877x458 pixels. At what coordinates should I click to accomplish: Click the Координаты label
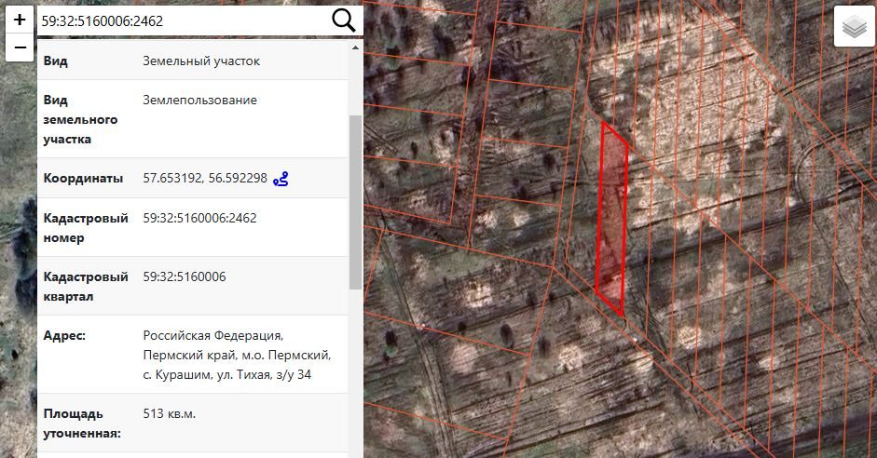click(83, 178)
